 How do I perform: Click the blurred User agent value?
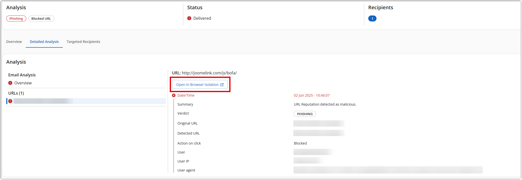click(388, 170)
